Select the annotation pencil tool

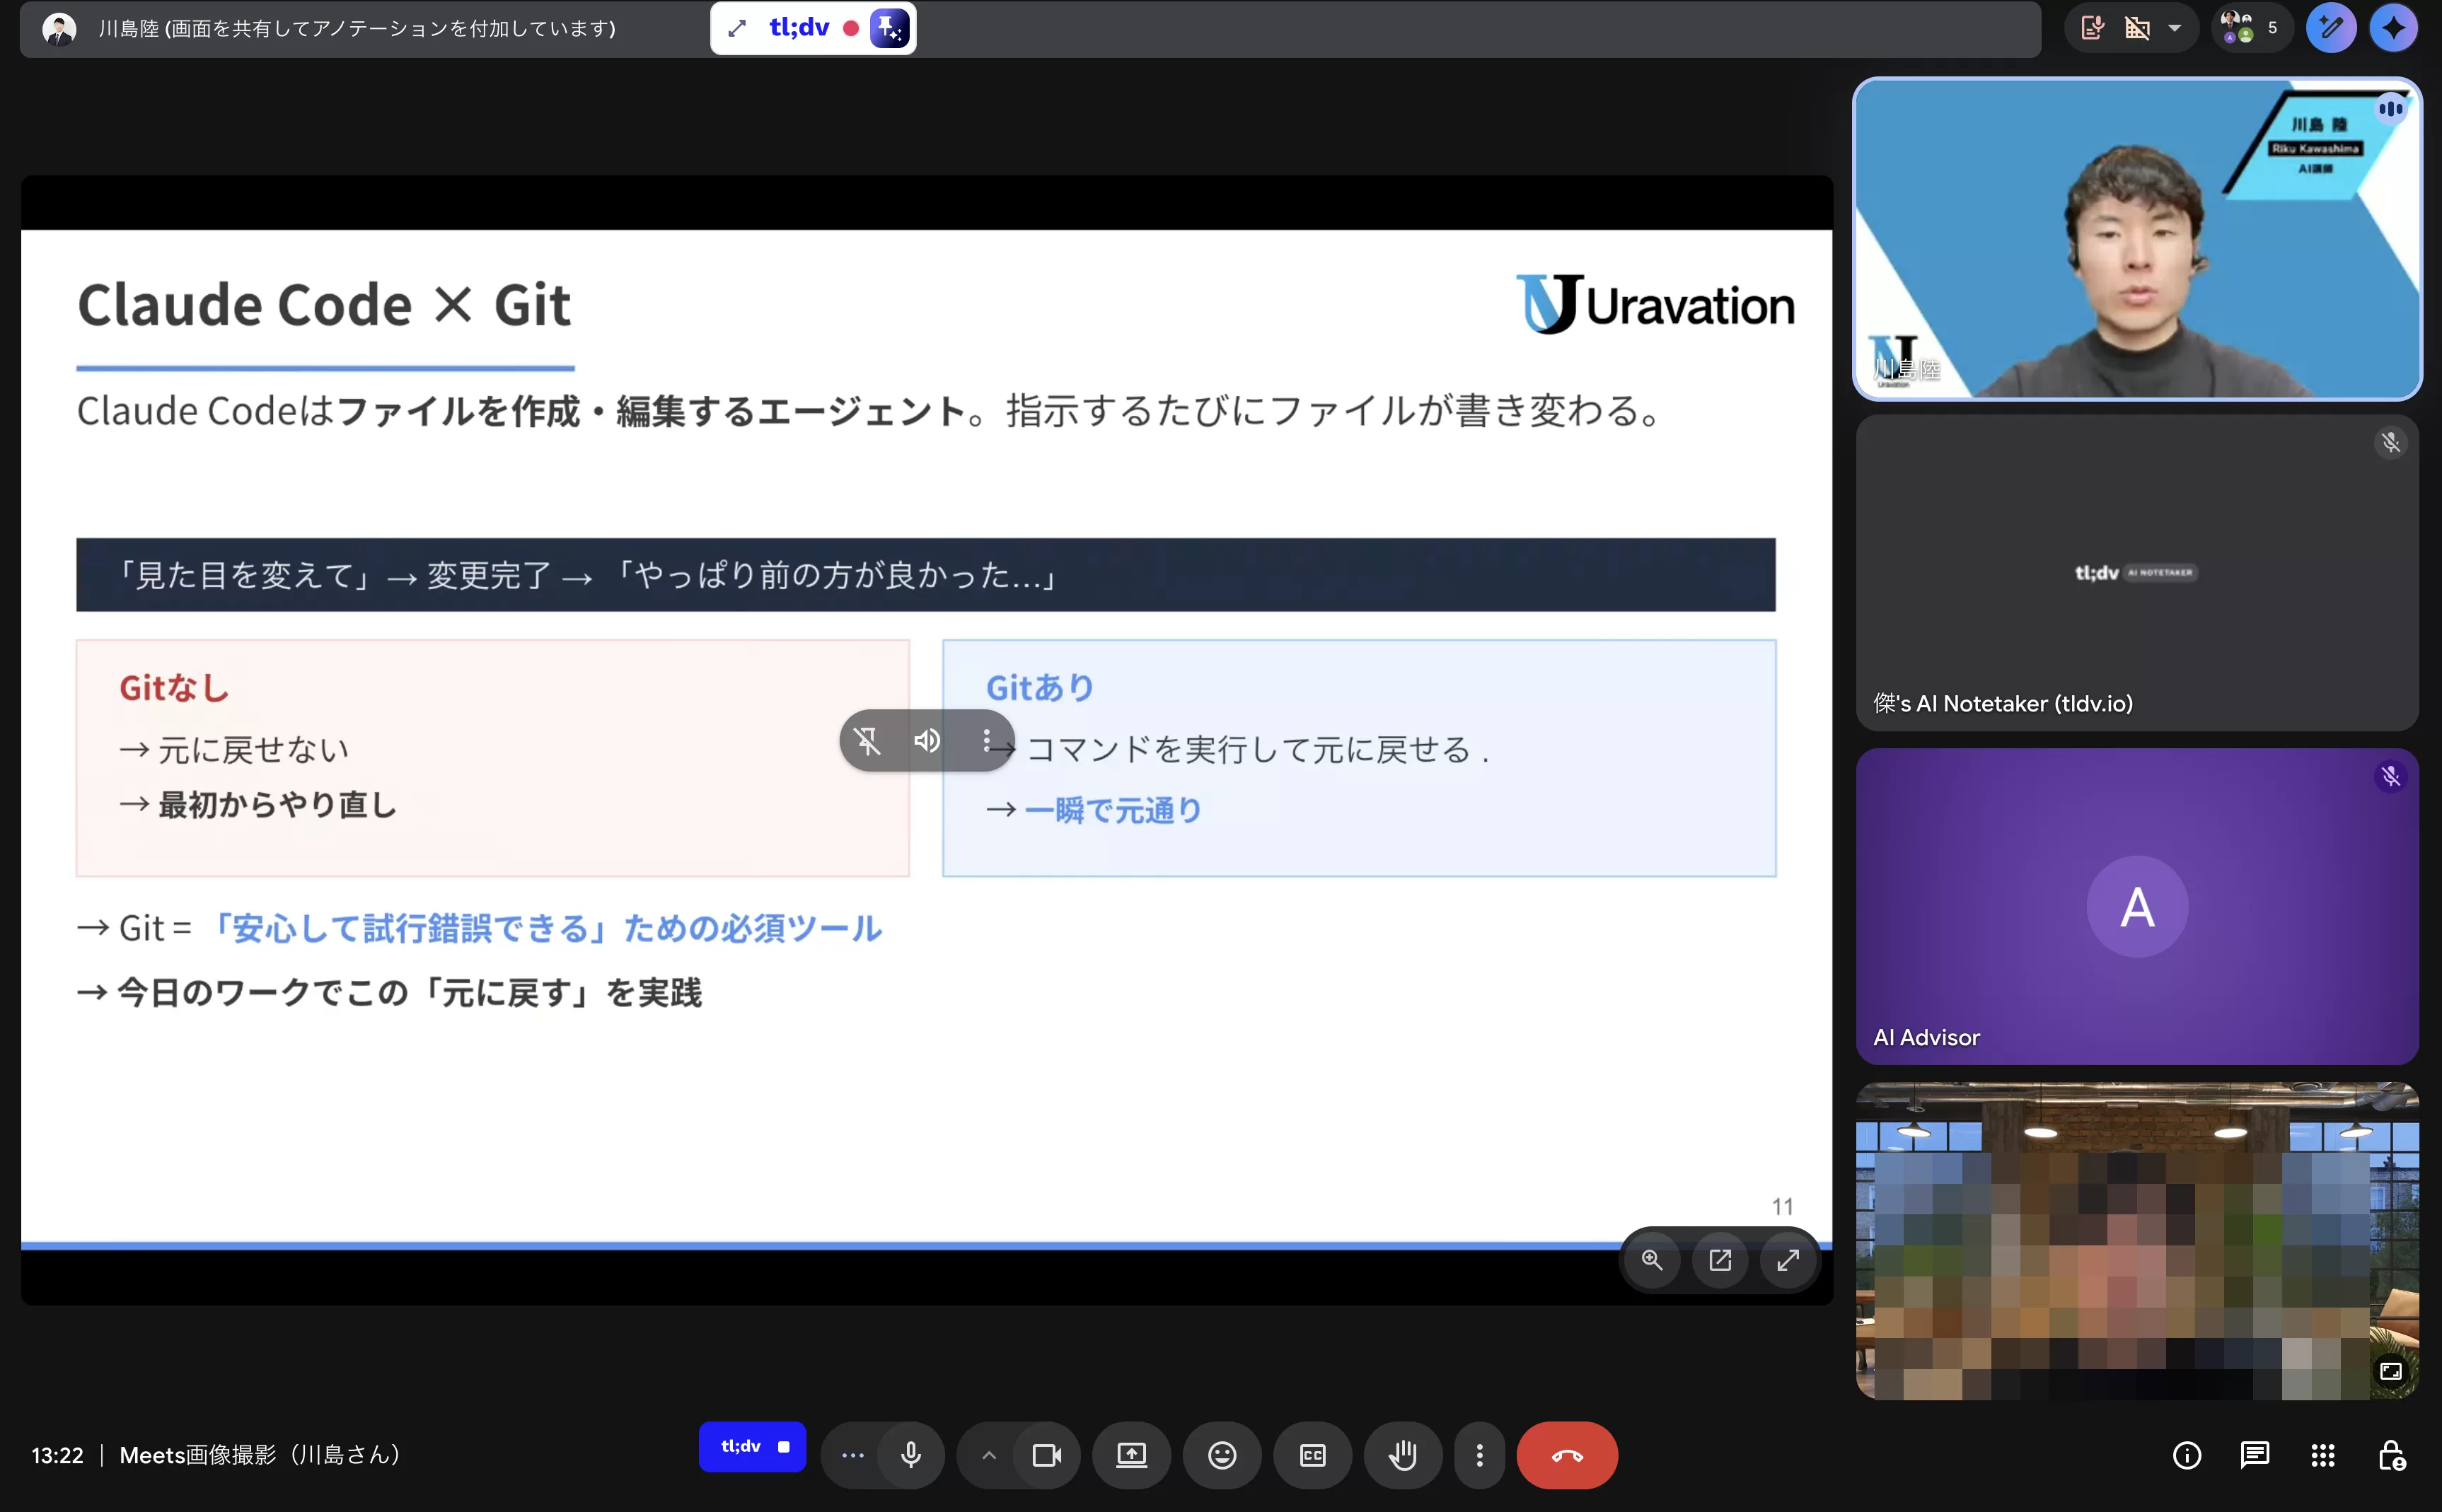coord(2331,27)
